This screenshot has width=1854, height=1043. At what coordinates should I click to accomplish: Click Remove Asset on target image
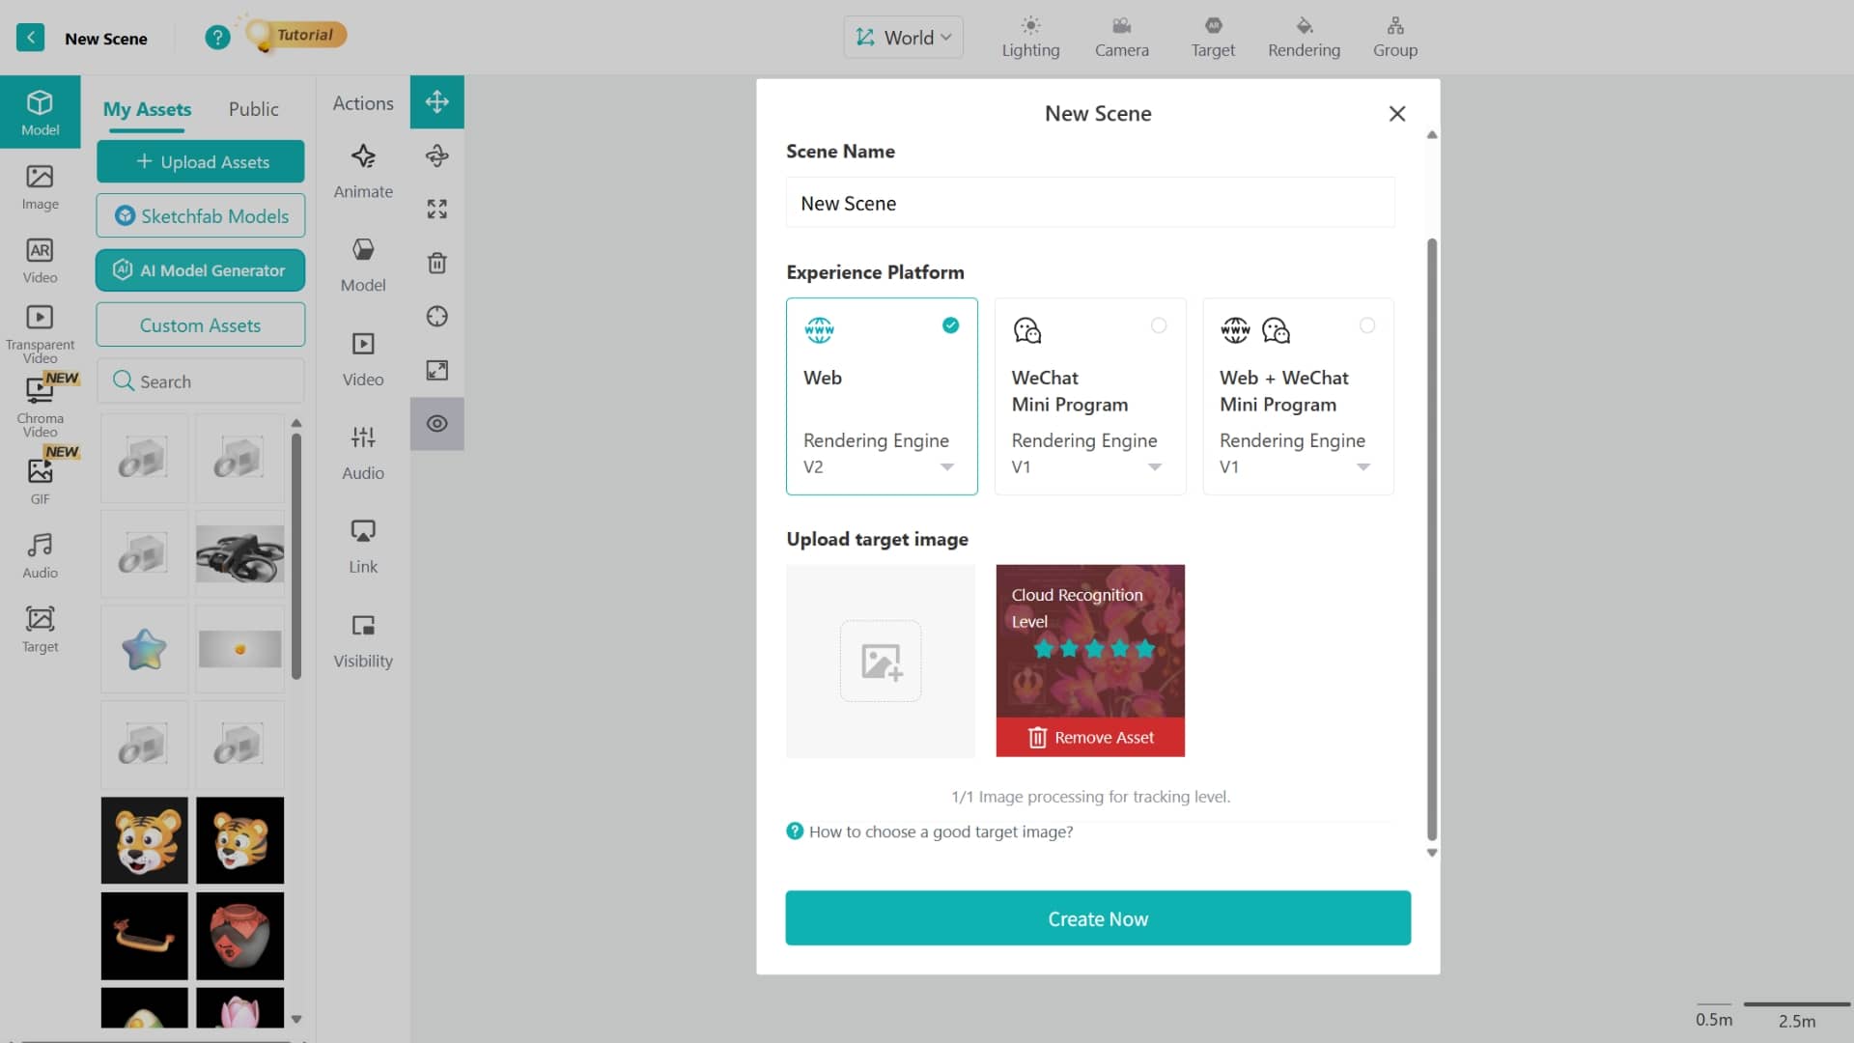point(1090,737)
